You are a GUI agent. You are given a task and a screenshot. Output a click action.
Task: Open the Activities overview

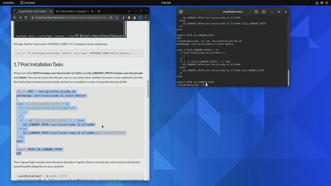click(x=9, y=3)
